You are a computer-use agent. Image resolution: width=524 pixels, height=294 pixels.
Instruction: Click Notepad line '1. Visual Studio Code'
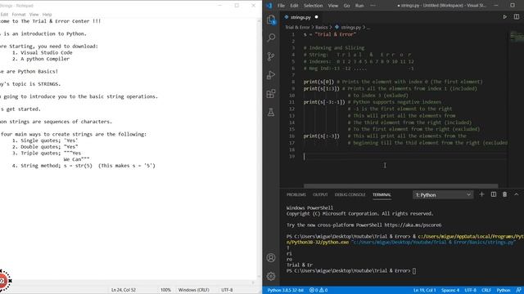[x=42, y=52]
